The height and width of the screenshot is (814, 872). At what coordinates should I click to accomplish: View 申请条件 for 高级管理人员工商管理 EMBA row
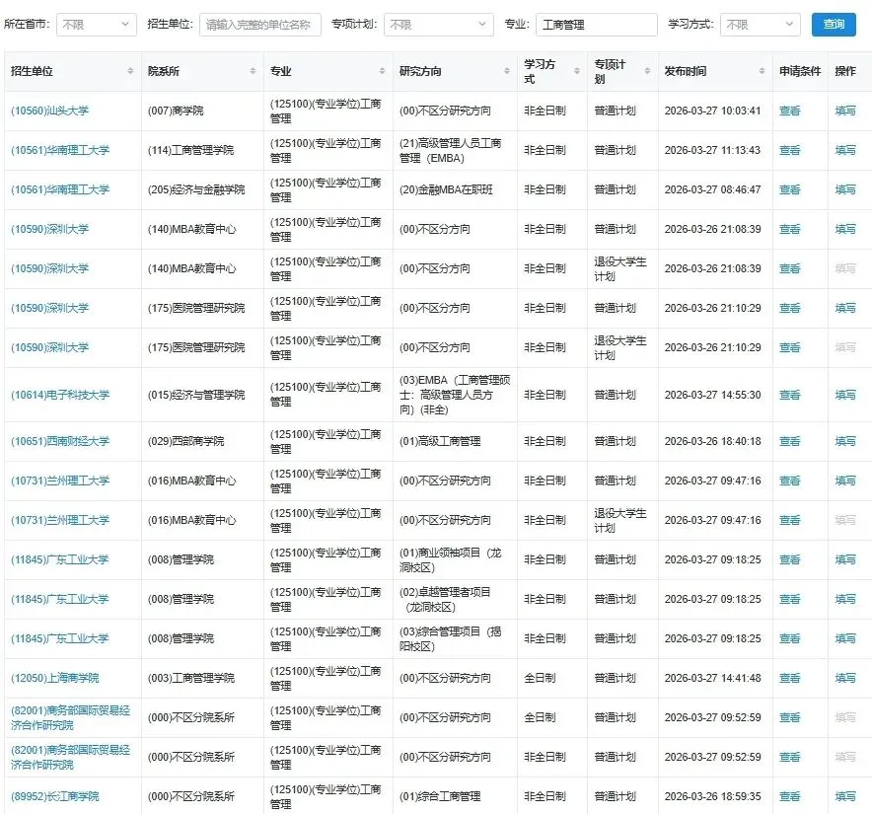[x=790, y=150]
